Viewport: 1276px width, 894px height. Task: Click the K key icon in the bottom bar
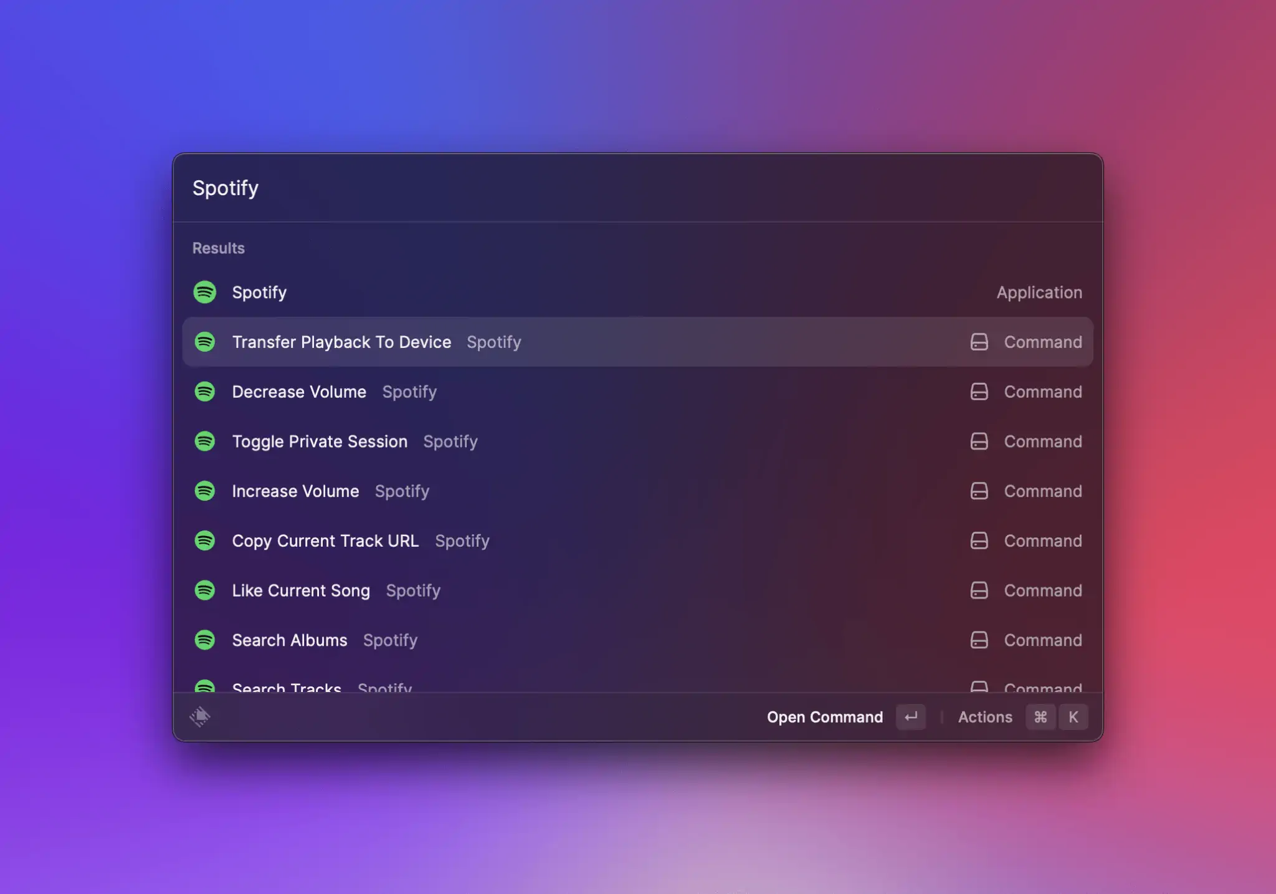pos(1074,717)
